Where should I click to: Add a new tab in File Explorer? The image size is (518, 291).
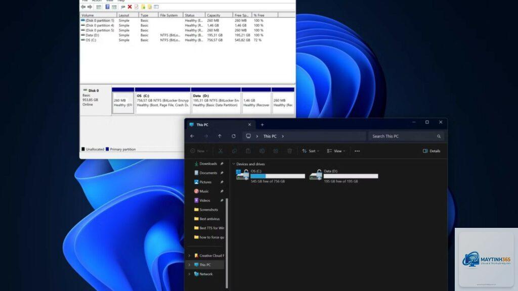click(263, 125)
